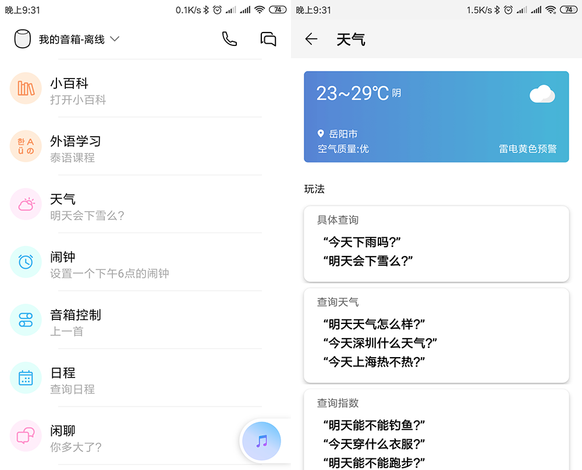Tap the 小百科 books icon
Viewport: 582px width, 470px height.
26,88
